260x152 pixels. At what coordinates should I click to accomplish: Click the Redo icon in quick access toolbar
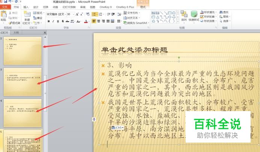tap(16, 2)
